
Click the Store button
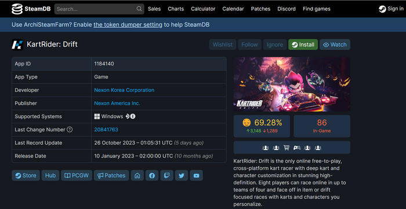tap(26, 175)
